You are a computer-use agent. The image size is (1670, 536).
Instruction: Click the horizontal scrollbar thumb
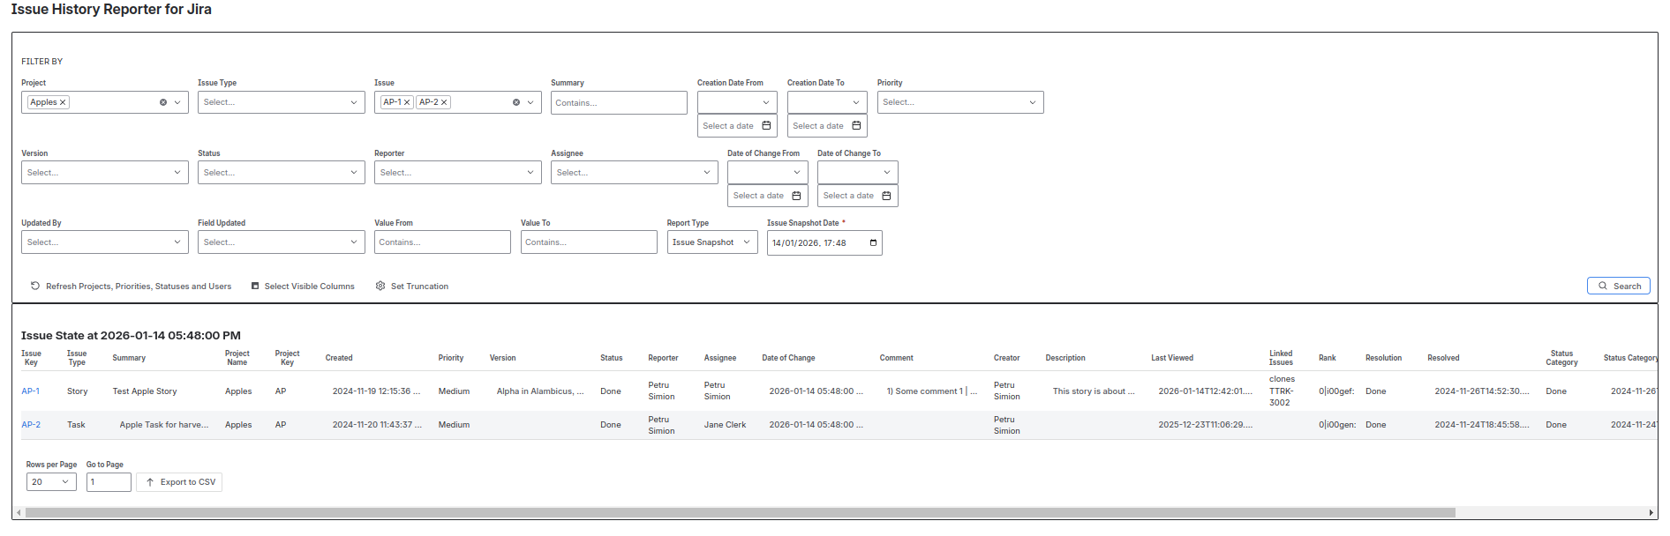pos(740,512)
